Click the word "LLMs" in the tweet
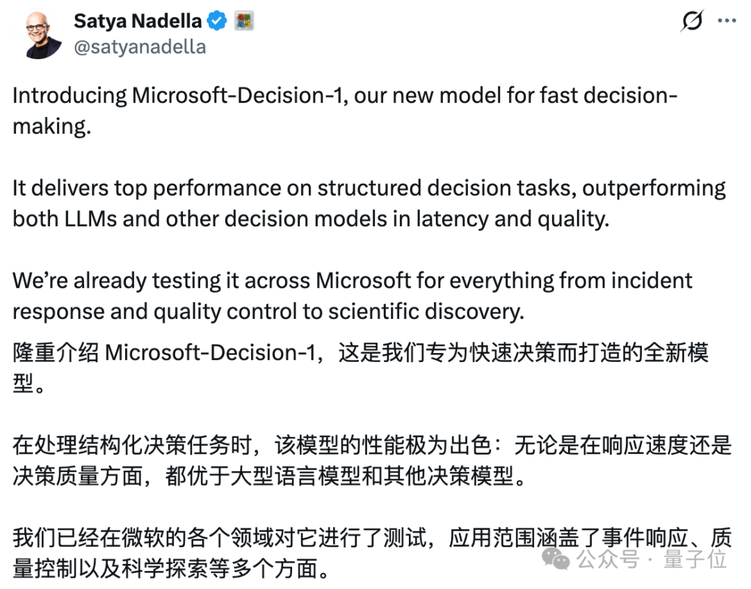751x589 pixels. [90, 219]
